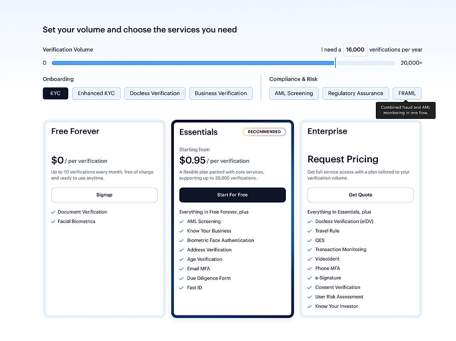Click the Signup button in Free Forever
456x341 pixels.
point(104,195)
